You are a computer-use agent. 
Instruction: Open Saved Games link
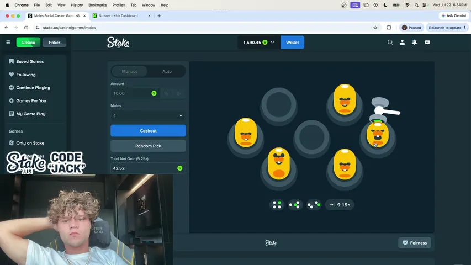pos(30,62)
